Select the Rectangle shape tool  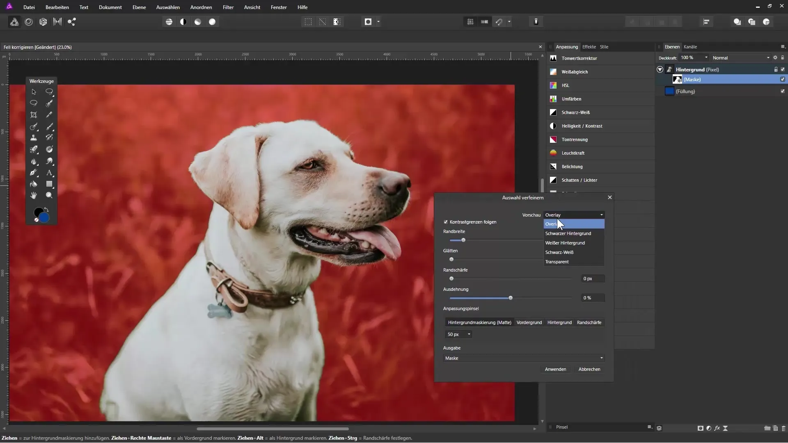pos(49,184)
